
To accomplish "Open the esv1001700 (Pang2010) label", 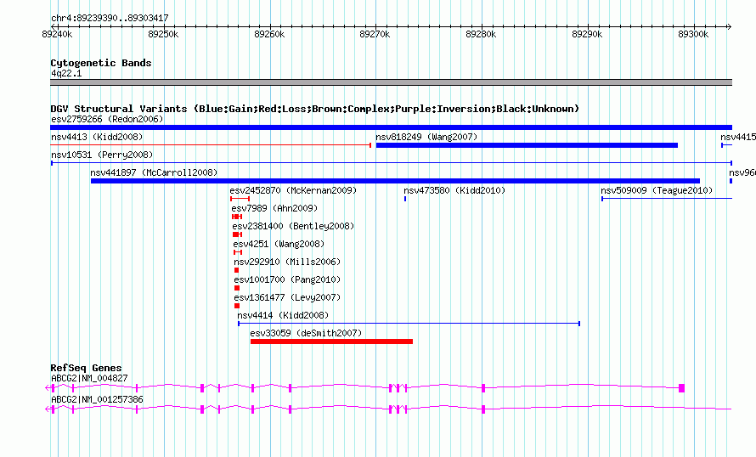I will tap(287, 279).
